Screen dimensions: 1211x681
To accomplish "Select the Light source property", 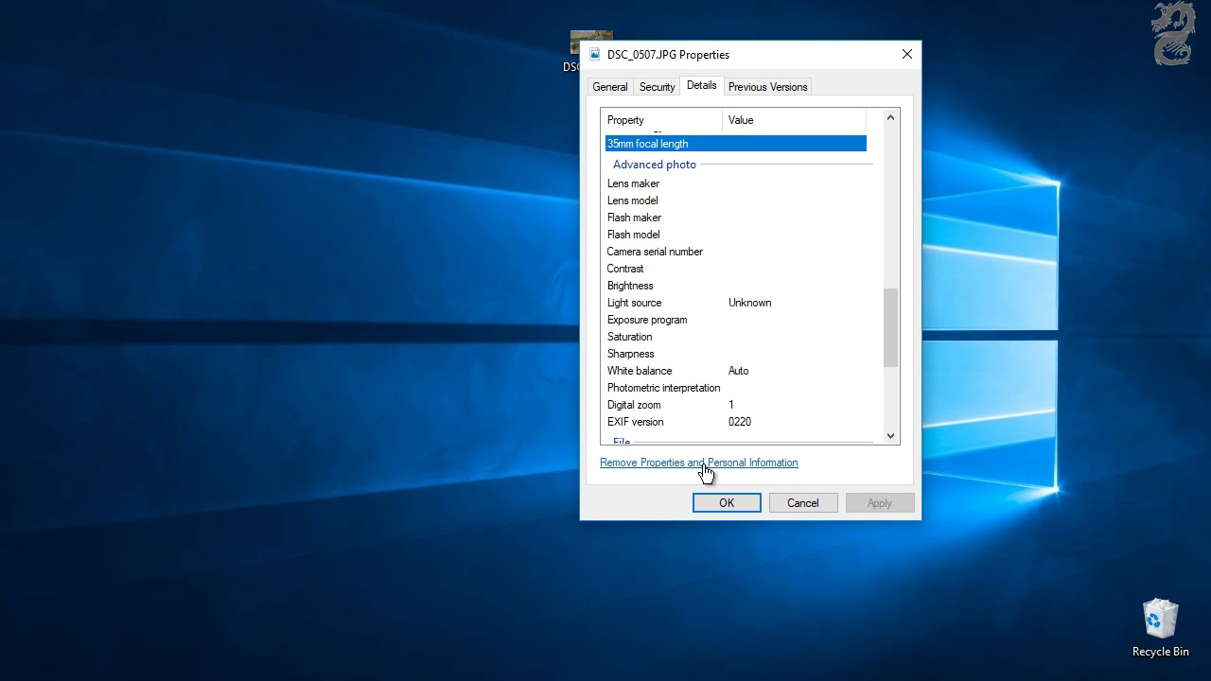I will tap(634, 303).
